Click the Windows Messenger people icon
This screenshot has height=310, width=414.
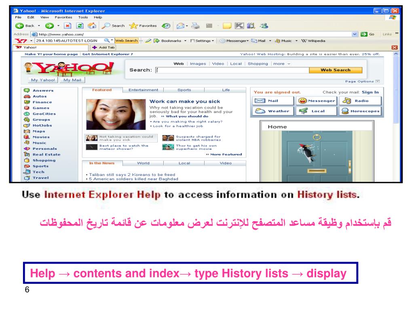pyautogui.click(x=264, y=25)
